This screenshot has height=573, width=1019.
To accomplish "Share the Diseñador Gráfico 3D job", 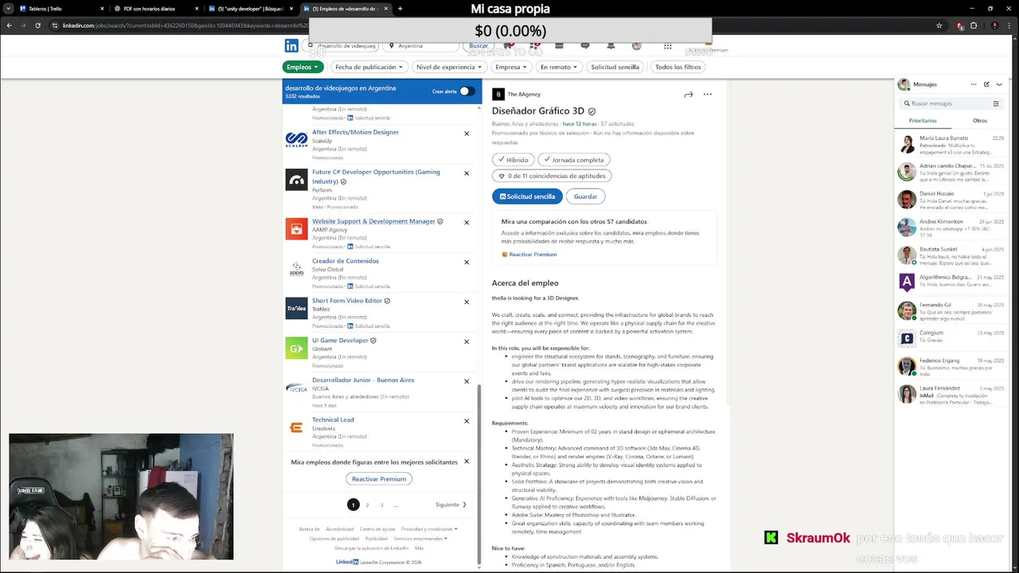I will [688, 95].
